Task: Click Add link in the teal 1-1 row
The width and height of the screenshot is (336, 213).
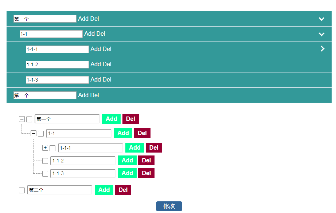Action: click(x=90, y=34)
